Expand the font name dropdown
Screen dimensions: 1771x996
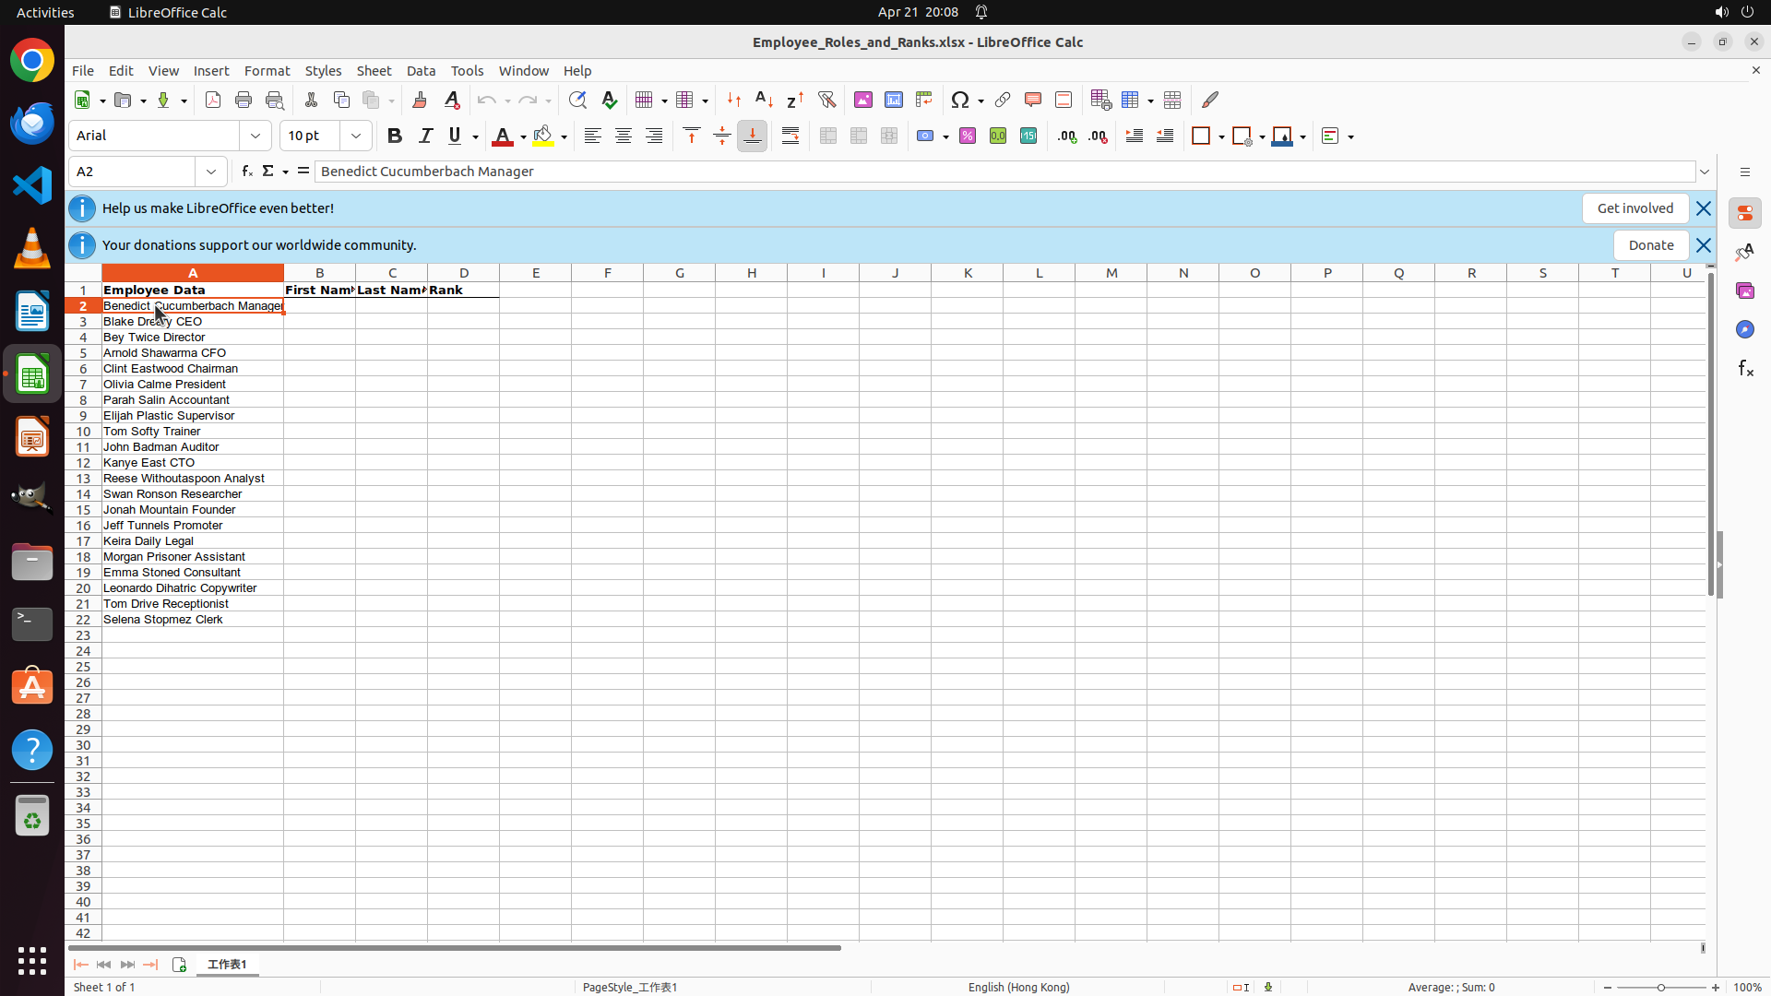(x=256, y=136)
